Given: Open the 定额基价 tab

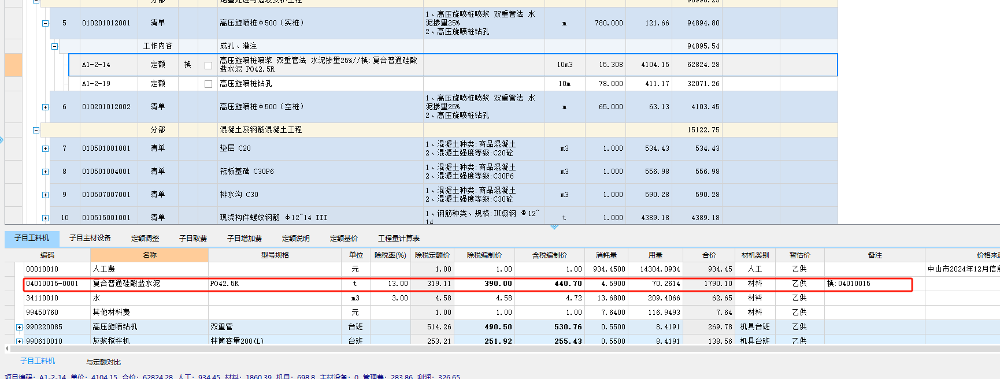Looking at the screenshot, I should (x=344, y=238).
